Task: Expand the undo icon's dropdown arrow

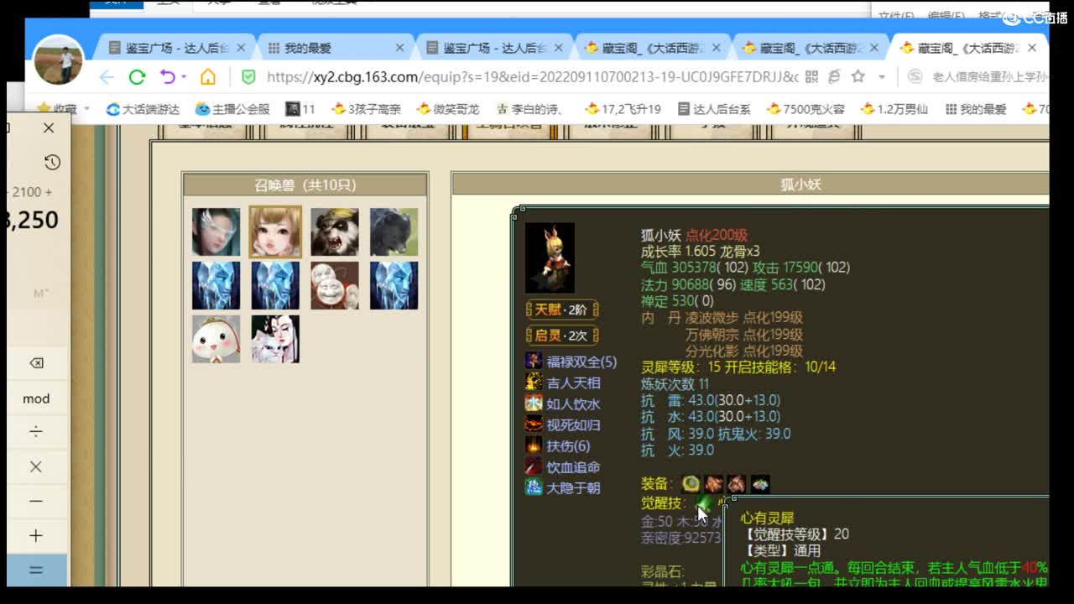Action: 185,77
